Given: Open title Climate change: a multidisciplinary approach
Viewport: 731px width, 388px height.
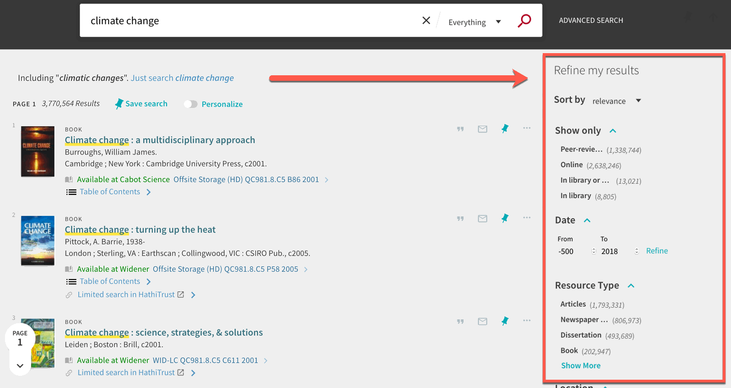Looking at the screenshot, I should point(160,140).
